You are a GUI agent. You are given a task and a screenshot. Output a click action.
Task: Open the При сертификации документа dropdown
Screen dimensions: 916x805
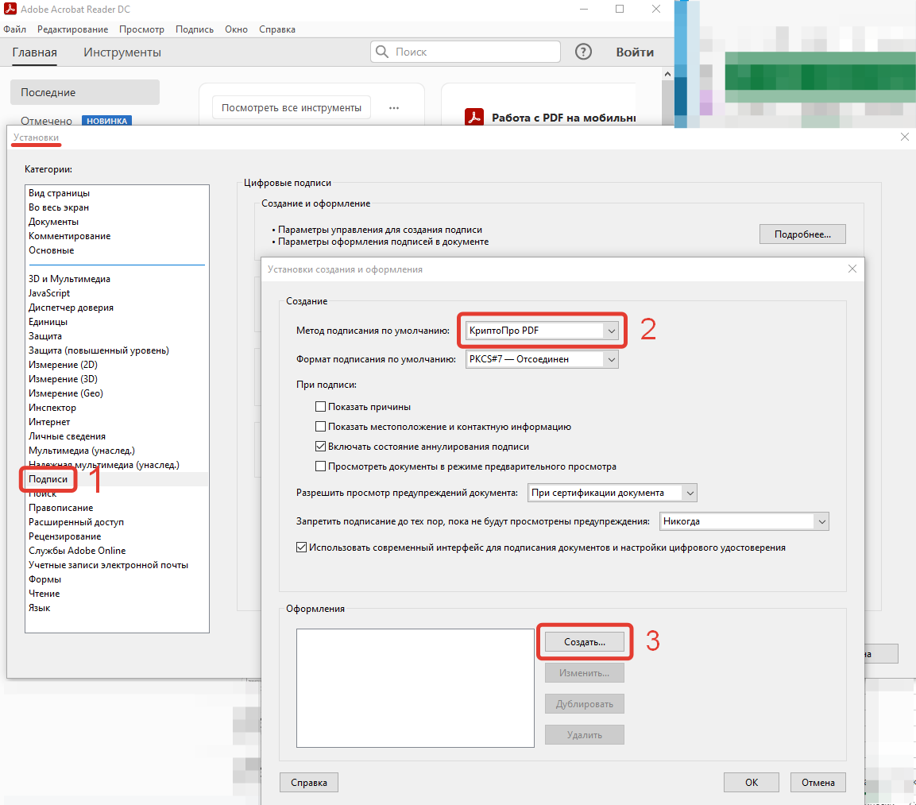point(613,493)
